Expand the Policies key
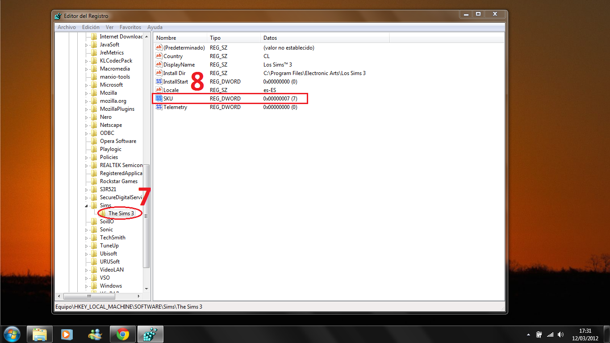The width and height of the screenshot is (610, 343). pos(87,157)
